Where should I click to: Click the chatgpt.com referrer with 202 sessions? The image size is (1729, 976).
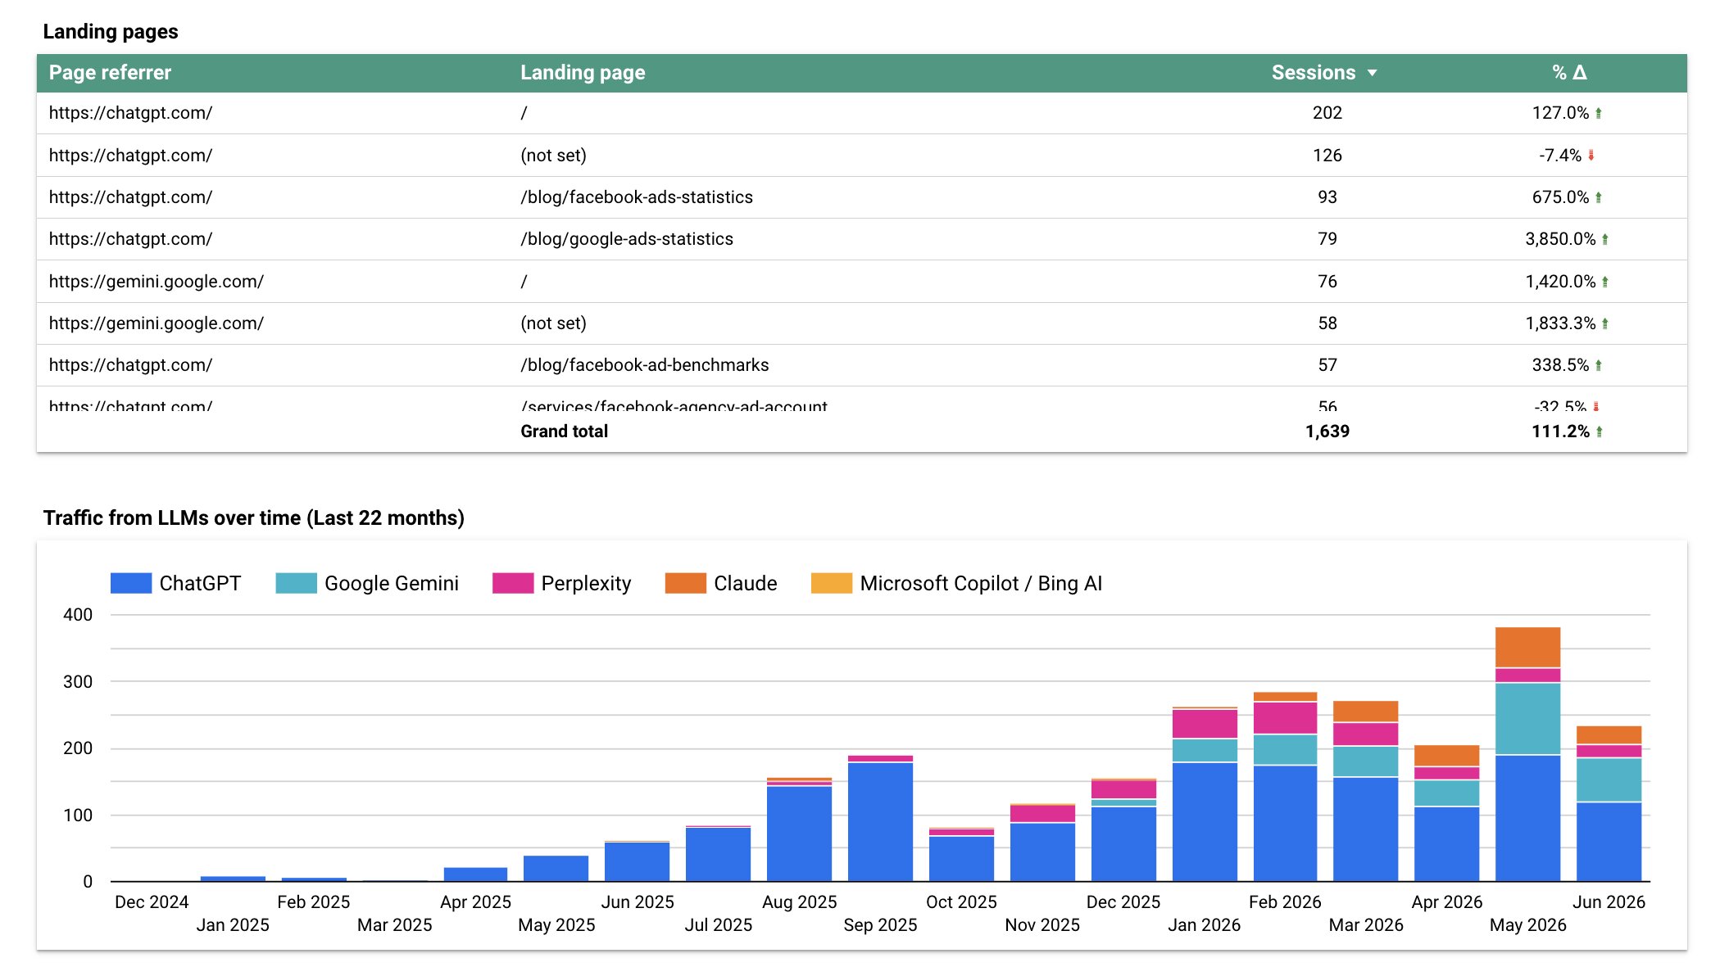(130, 113)
